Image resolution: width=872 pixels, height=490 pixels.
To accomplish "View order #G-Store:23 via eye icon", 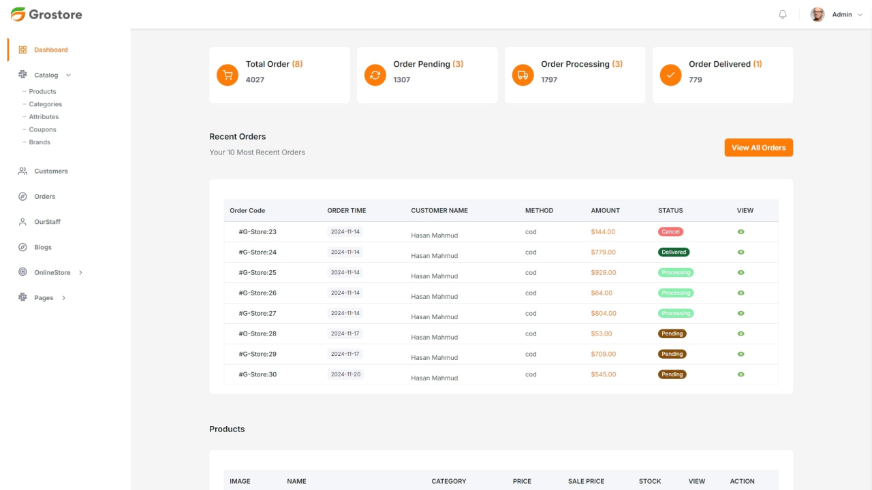I will coord(741,232).
